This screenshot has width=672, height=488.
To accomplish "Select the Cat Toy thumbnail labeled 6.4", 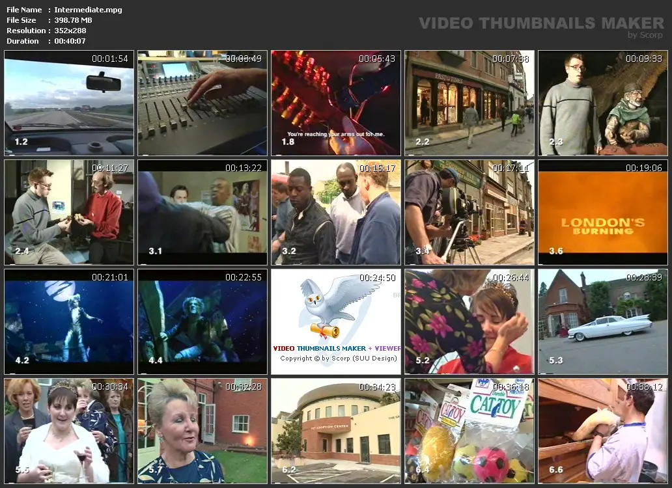I will [x=469, y=431].
